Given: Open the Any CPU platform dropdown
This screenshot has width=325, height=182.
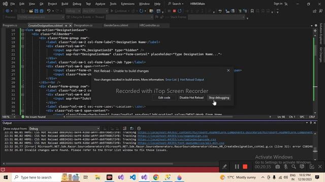Looking at the screenshot, I should pos(95,11).
